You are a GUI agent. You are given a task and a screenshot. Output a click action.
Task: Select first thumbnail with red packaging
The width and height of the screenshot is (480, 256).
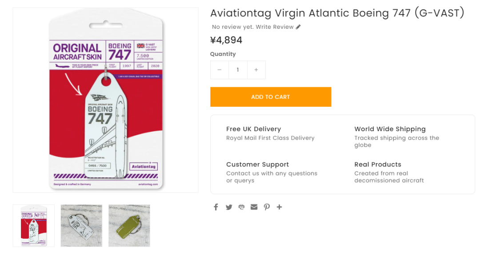34,225
